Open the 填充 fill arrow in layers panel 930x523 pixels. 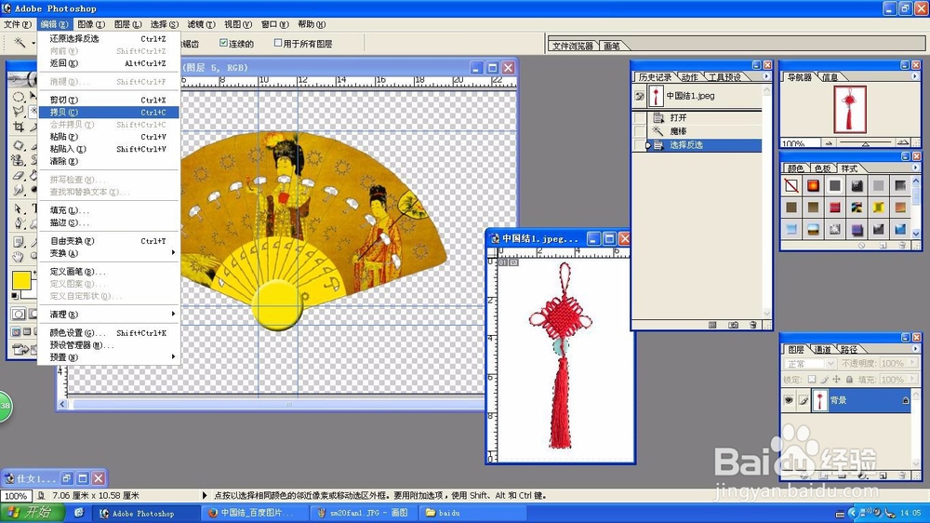[x=911, y=380]
